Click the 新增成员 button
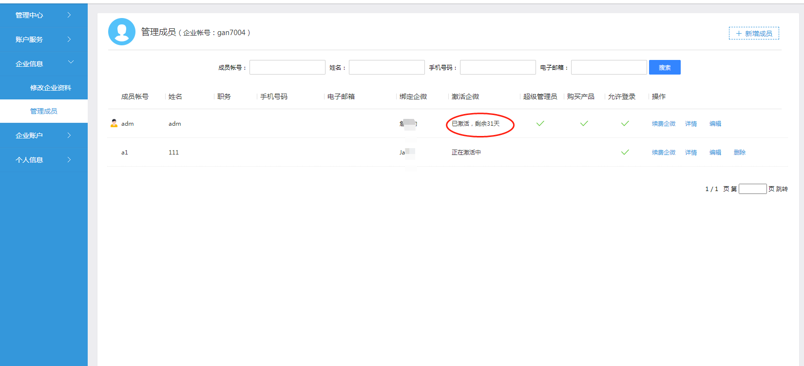 [754, 33]
